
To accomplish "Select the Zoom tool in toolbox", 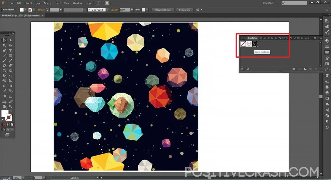I will pyautogui.click(x=11, y=107).
